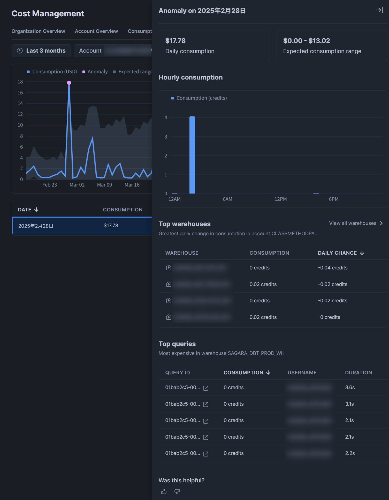Toggle Consumption (USD) legend swatch

click(x=28, y=72)
